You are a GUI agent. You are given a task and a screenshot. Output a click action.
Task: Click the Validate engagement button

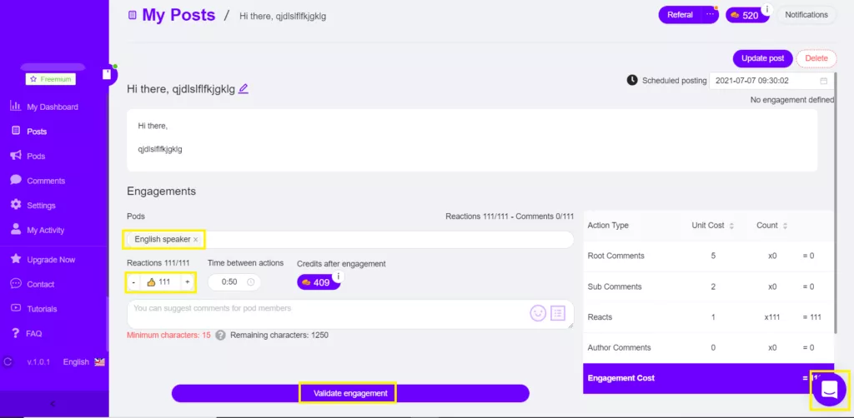[350, 393]
